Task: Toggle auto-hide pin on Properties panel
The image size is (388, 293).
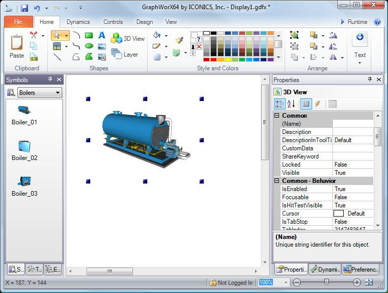Action: (x=370, y=79)
